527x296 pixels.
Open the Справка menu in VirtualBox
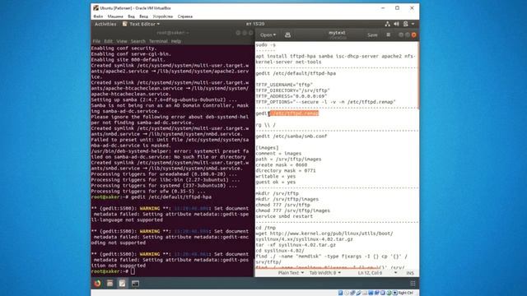tap(185, 16)
